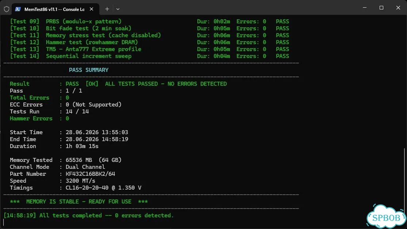This screenshot has width=407, height=229.
Task: Click the shield icon left of the tab
Action: click(7, 9)
